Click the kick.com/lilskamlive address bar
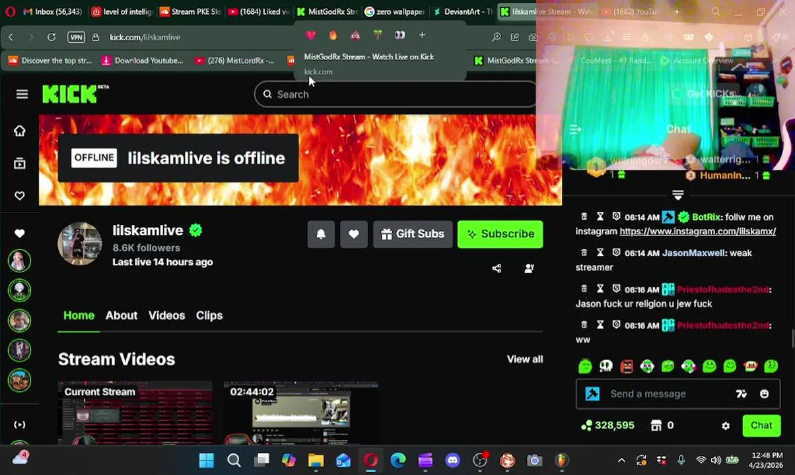The width and height of the screenshot is (795, 475). (x=145, y=37)
